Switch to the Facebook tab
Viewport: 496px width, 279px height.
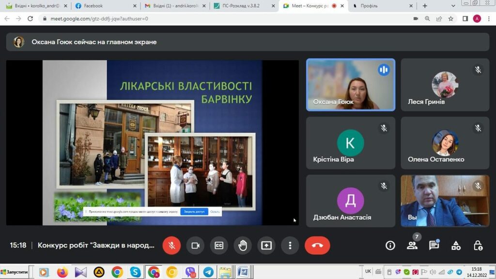click(103, 6)
